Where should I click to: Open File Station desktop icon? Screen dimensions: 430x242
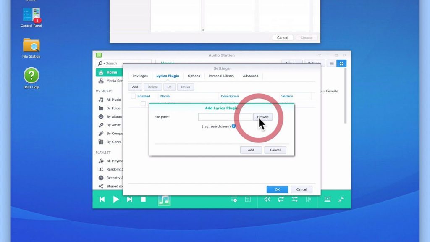(x=31, y=48)
